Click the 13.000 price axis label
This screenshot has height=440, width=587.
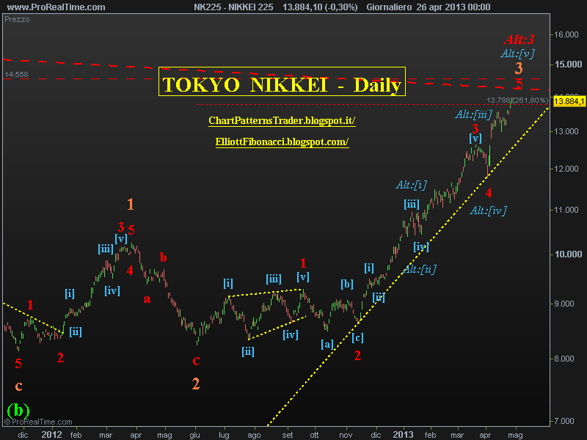566,131
